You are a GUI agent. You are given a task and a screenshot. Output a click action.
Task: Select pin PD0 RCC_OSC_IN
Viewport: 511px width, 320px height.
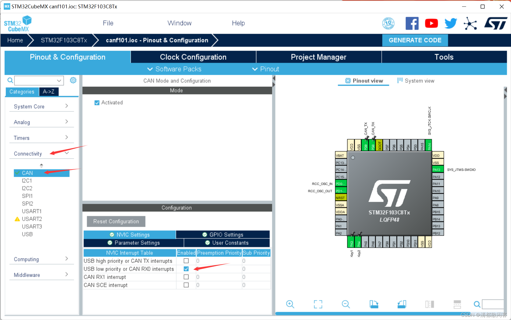tap(341, 184)
